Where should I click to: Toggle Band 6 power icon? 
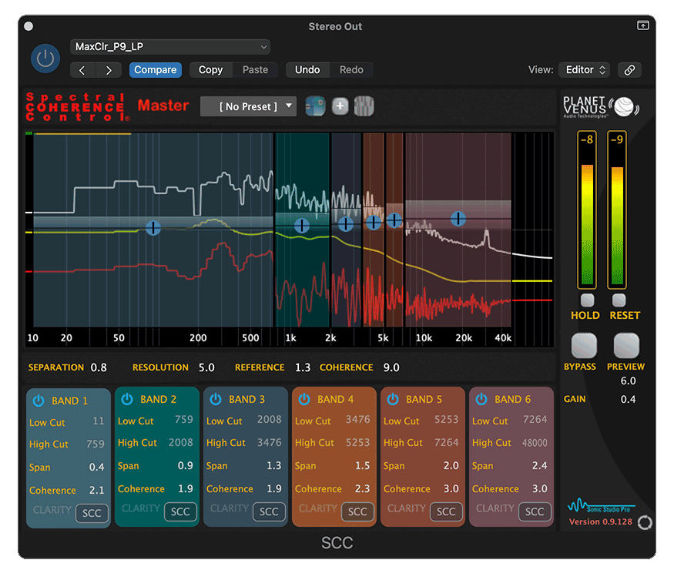[x=481, y=400]
